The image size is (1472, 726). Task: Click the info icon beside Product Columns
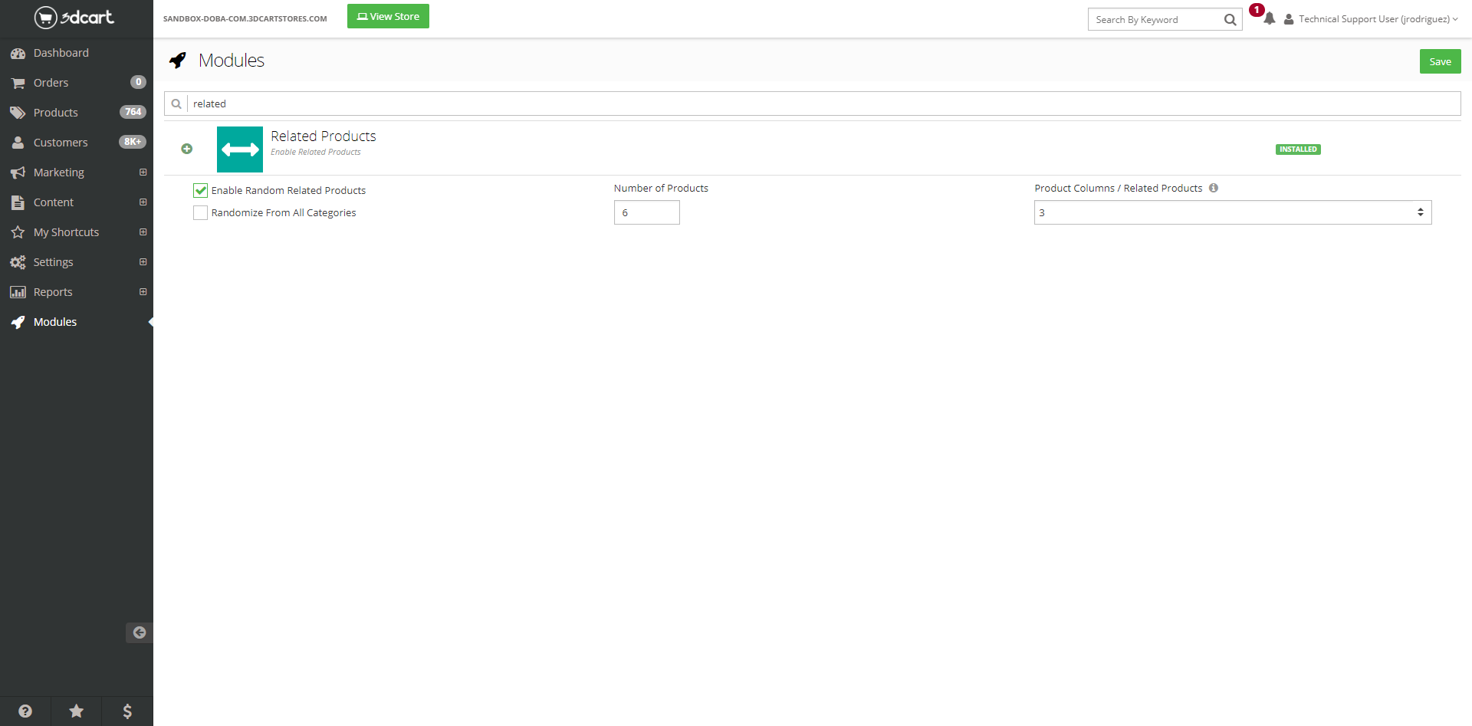1214,188
